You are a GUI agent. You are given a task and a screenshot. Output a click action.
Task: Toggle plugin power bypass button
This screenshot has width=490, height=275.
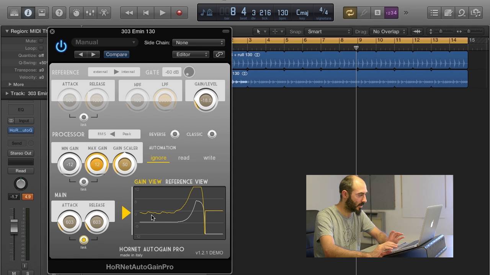coord(61,46)
